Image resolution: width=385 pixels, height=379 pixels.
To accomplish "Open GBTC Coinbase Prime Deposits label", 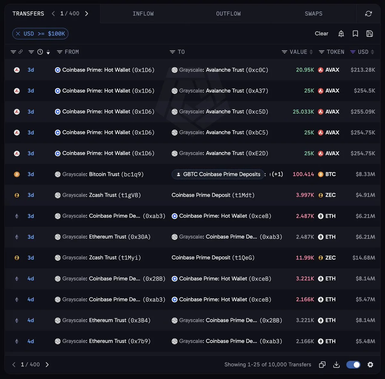I will pos(218,174).
